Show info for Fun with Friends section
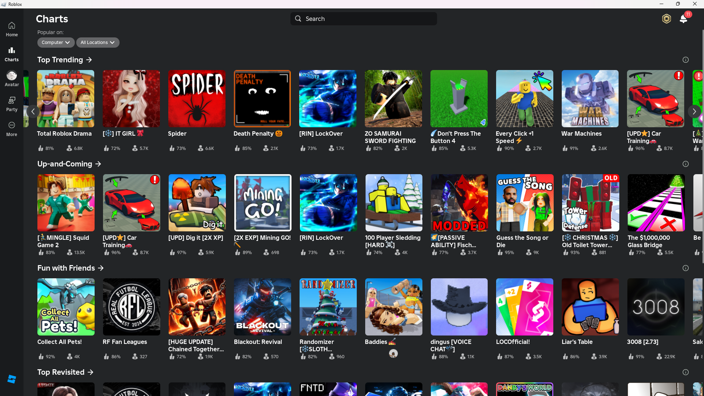The image size is (704, 396). tap(685, 268)
